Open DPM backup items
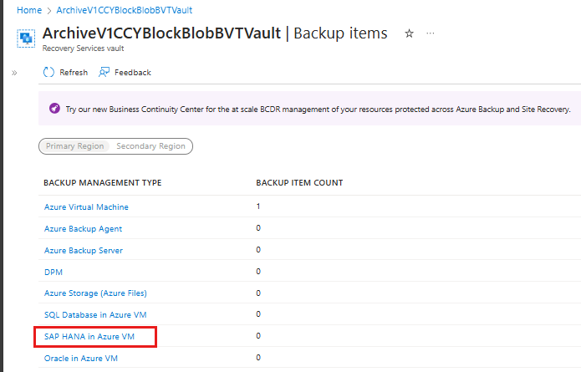The width and height of the screenshot is (581, 372). (54, 272)
